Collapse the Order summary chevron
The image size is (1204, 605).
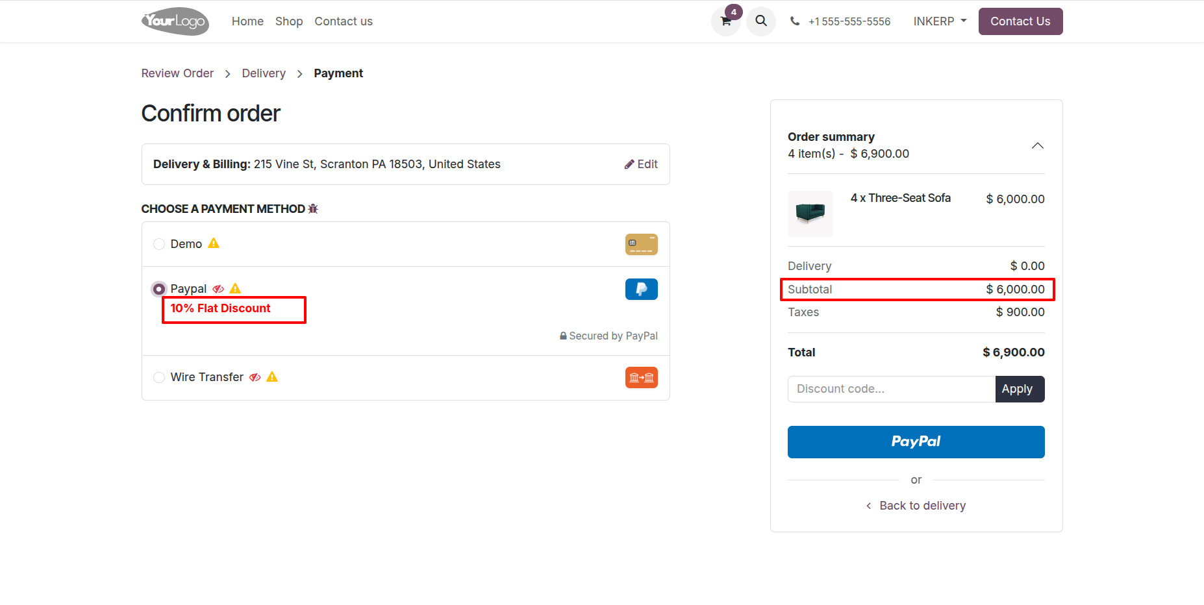(1038, 145)
